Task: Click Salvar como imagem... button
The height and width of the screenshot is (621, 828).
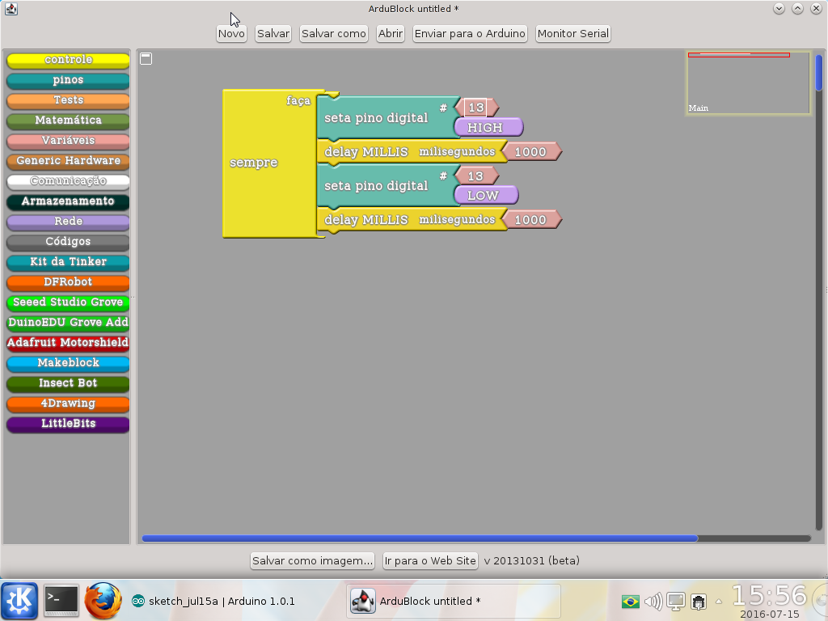Action: pos(313,561)
